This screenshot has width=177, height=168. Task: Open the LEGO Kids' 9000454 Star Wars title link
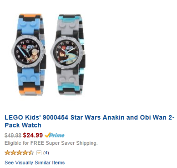(x=90, y=121)
